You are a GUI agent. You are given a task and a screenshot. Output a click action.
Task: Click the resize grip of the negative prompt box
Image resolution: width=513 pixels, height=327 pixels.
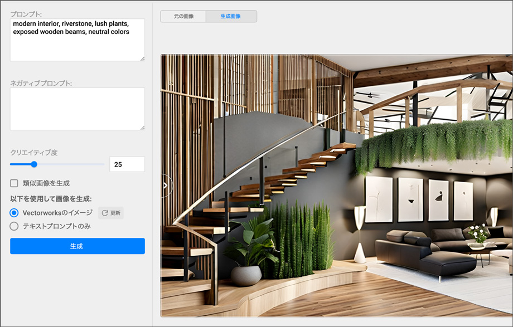[143, 128]
